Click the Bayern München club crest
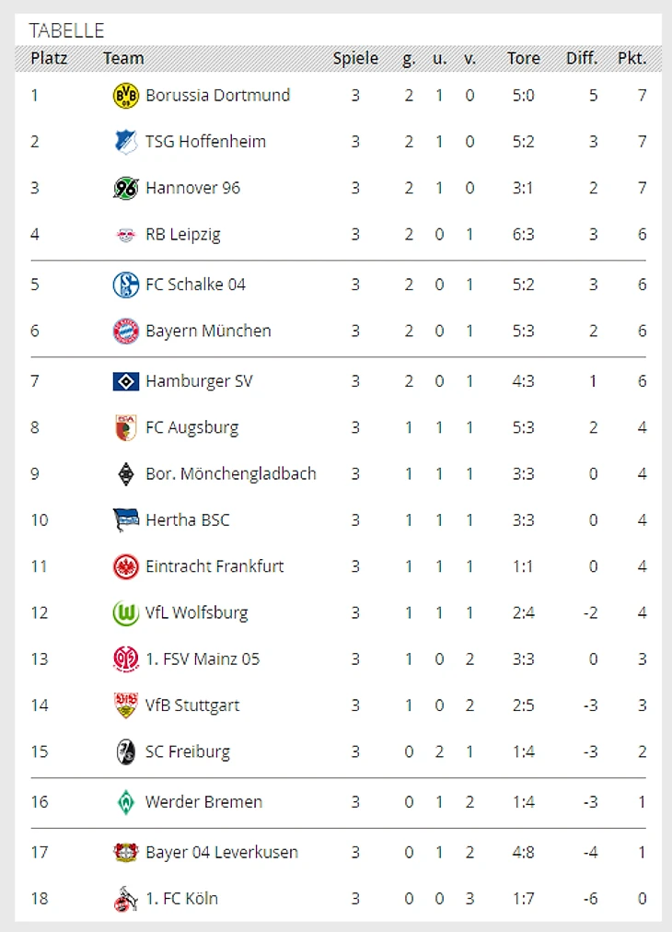The width and height of the screenshot is (672, 932). tap(125, 331)
